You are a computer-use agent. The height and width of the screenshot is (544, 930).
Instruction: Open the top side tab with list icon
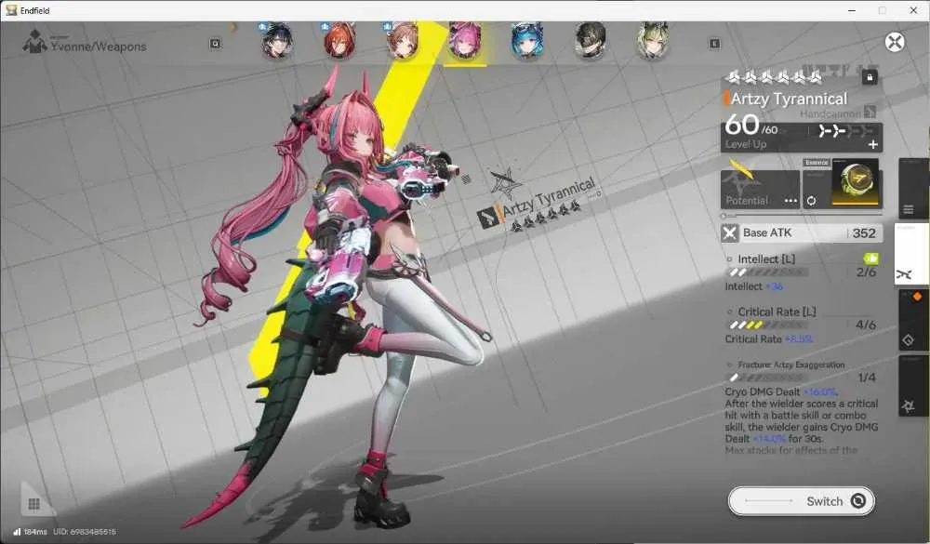(x=913, y=190)
